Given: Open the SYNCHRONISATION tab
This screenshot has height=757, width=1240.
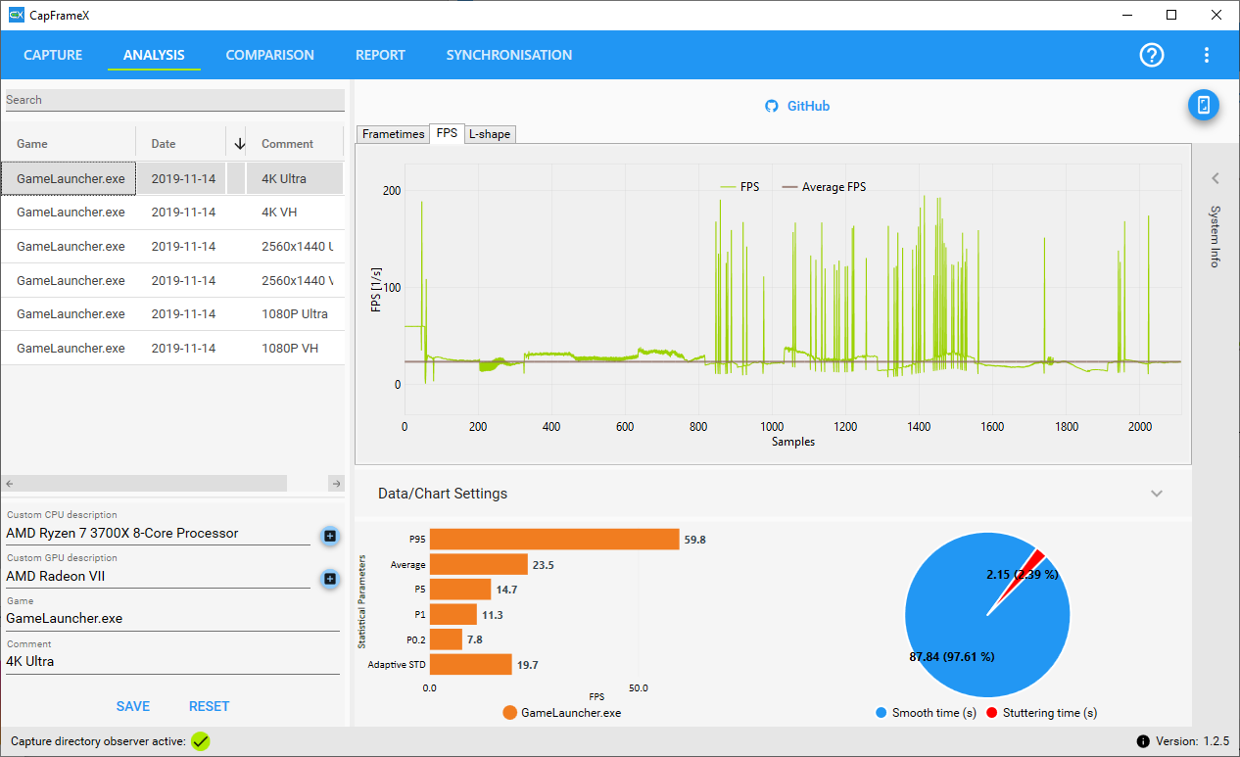Looking at the screenshot, I should coord(509,55).
